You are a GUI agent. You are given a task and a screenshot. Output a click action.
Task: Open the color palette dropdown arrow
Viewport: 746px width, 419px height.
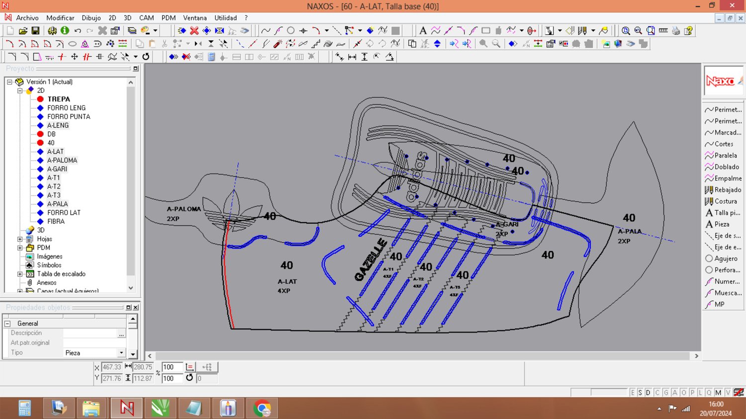(155, 31)
